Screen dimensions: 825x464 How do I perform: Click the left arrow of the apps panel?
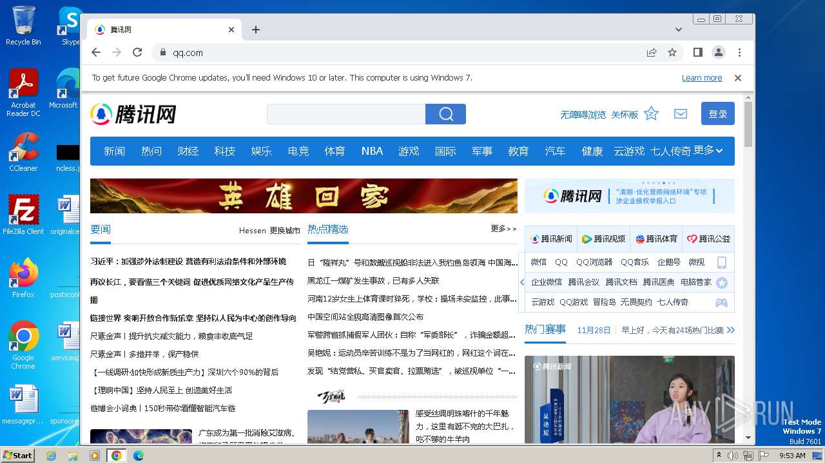[x=521, y=282]
